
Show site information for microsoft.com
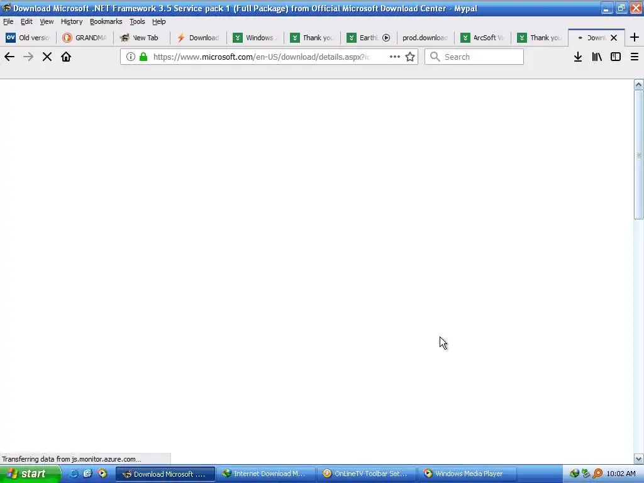coord(131,57)
